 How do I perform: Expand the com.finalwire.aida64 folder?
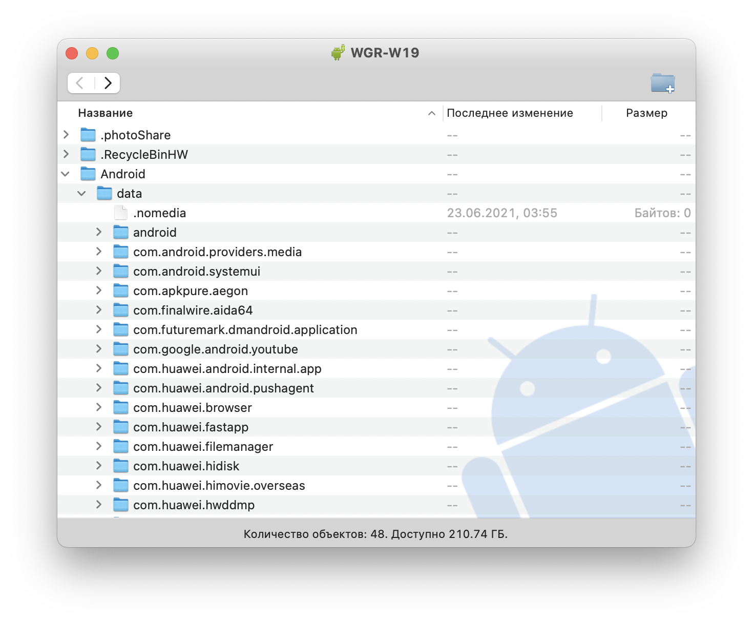tap(99, 310)
